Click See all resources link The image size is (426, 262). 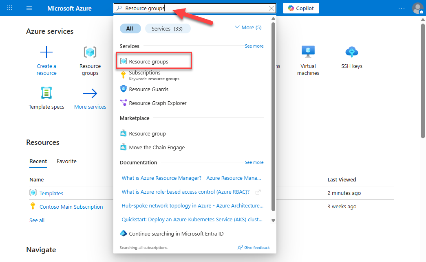pos(37,221)
